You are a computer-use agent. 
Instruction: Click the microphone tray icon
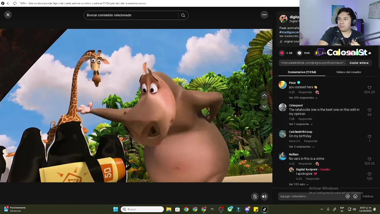[x=328, y=209]
